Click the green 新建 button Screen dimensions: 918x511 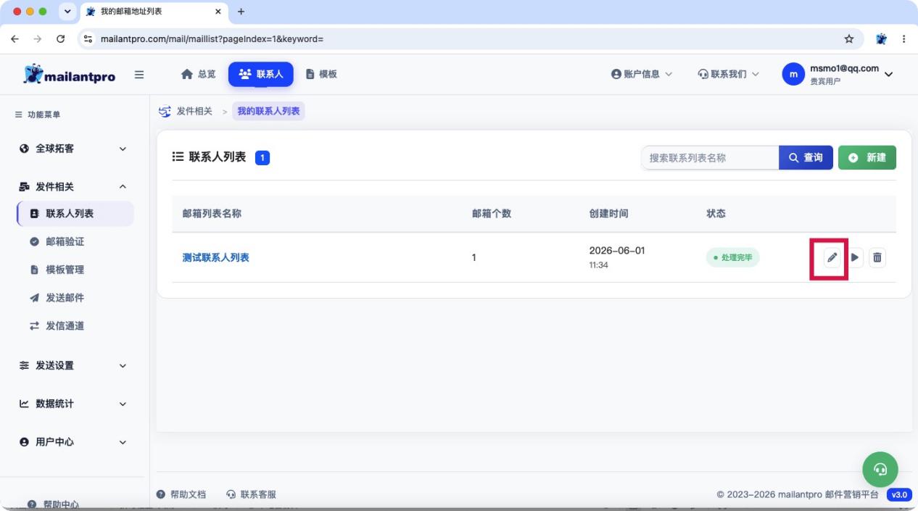click(x=867, y=157)
